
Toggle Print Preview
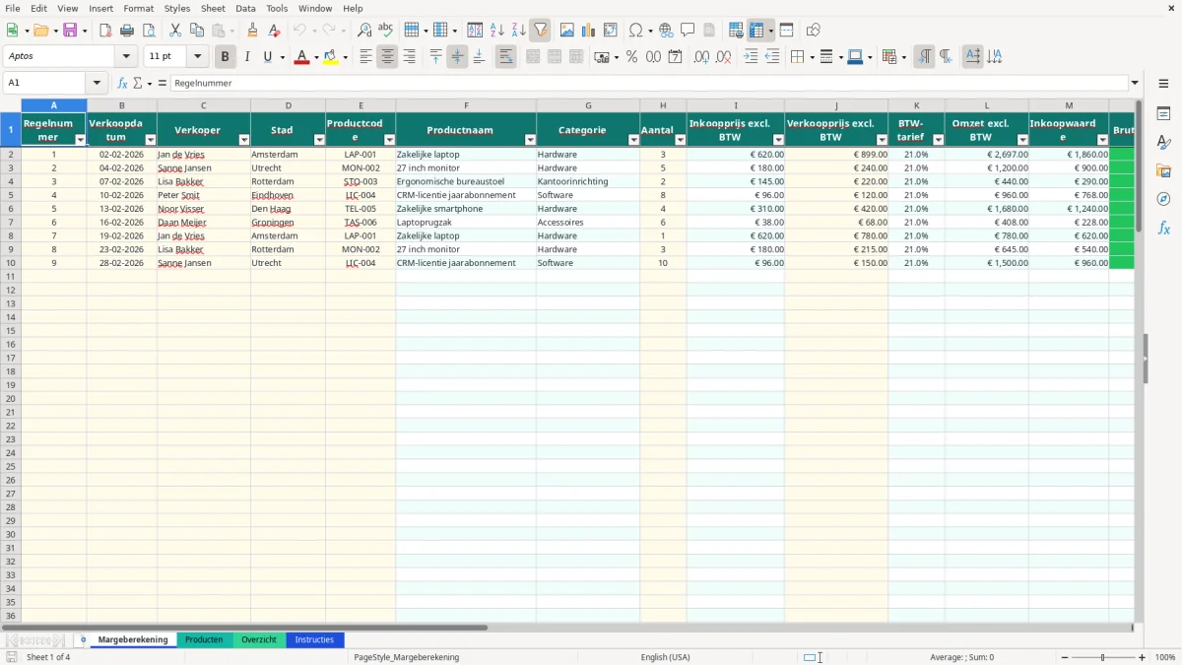[149, 31]
